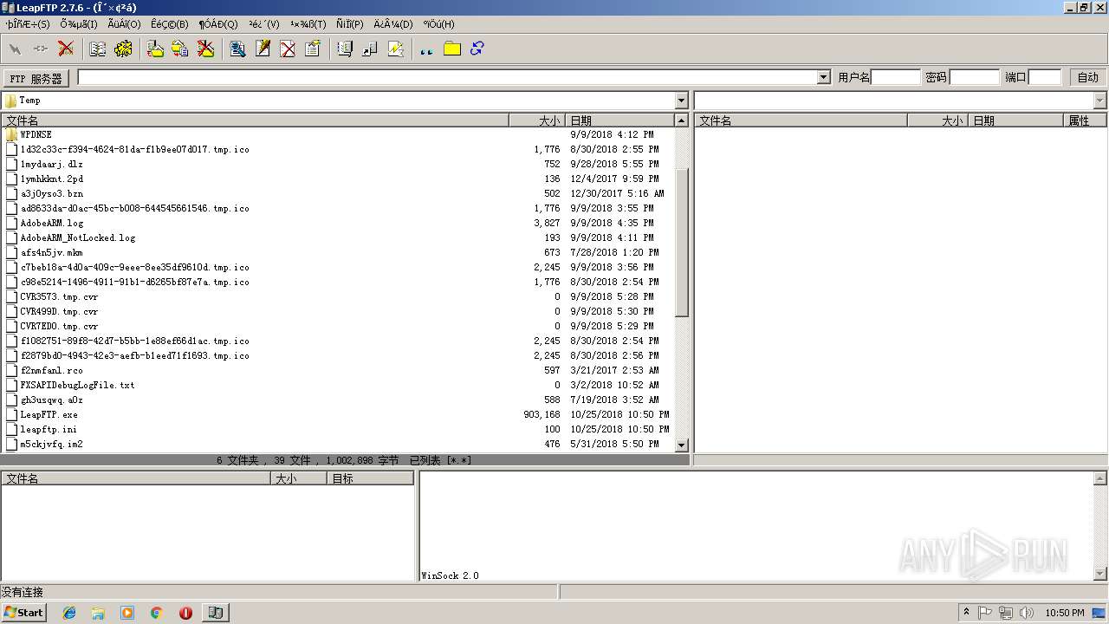Open the menu ending in (Q)
This screenshot has height=624, width=1109.
[218, 24]
